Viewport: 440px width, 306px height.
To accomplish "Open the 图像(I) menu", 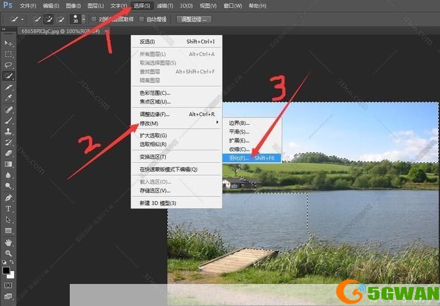I will (73, 6).
